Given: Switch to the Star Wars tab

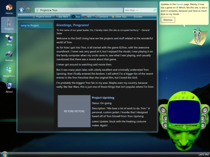Looking at the screenshot, I should [x=61, y=17].
